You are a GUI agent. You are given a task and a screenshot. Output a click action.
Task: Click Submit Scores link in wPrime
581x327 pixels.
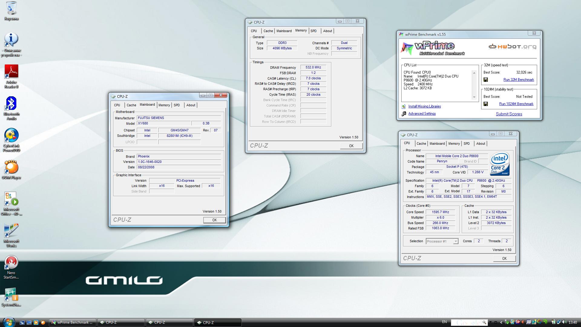coord(509,114)
